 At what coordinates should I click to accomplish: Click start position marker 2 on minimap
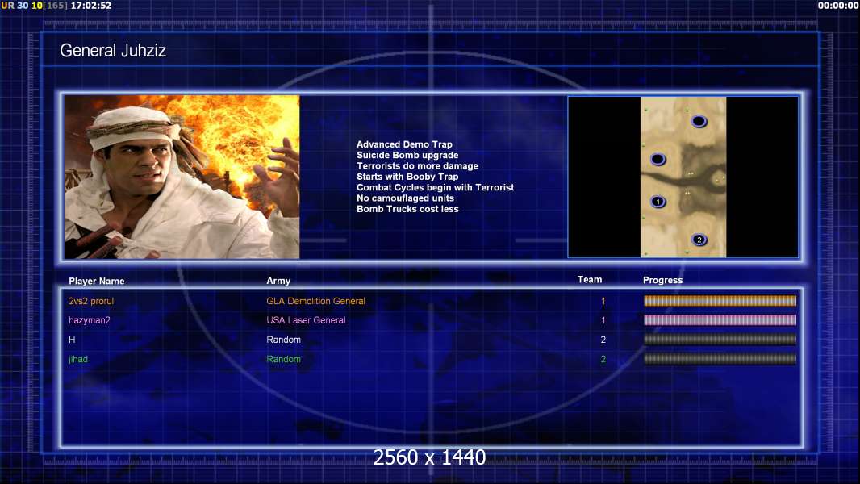tap(699, 240)
